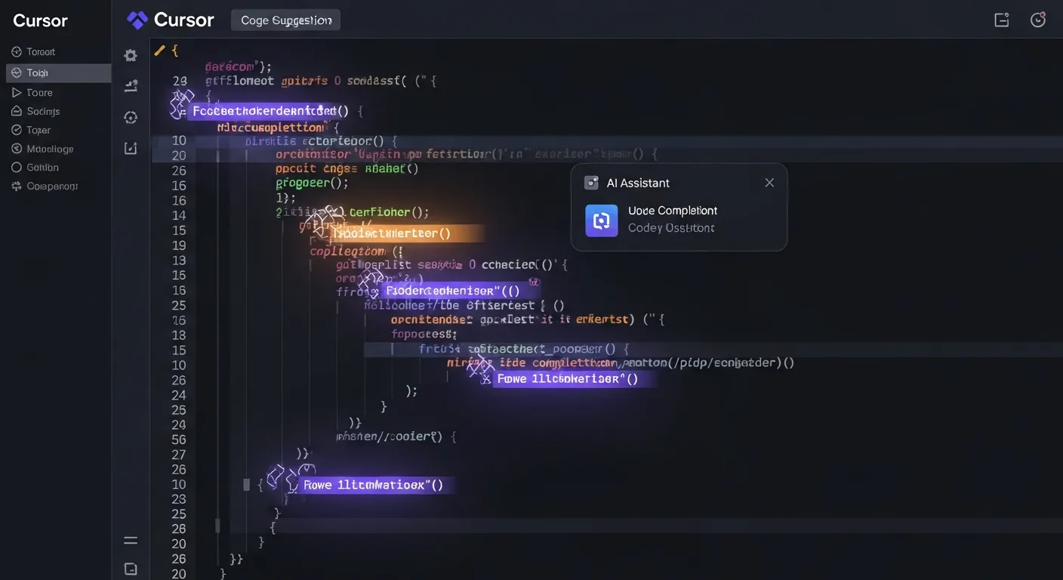The height and width of the screenshot is (580, 1063).
Task: Open the hamburger menu at the sidebar bottom
Action: click(130, 540)
